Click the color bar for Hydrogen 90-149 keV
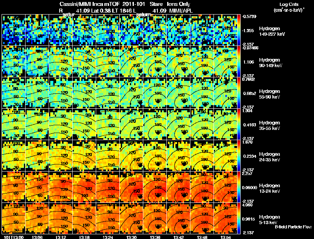 coord(239,61)
